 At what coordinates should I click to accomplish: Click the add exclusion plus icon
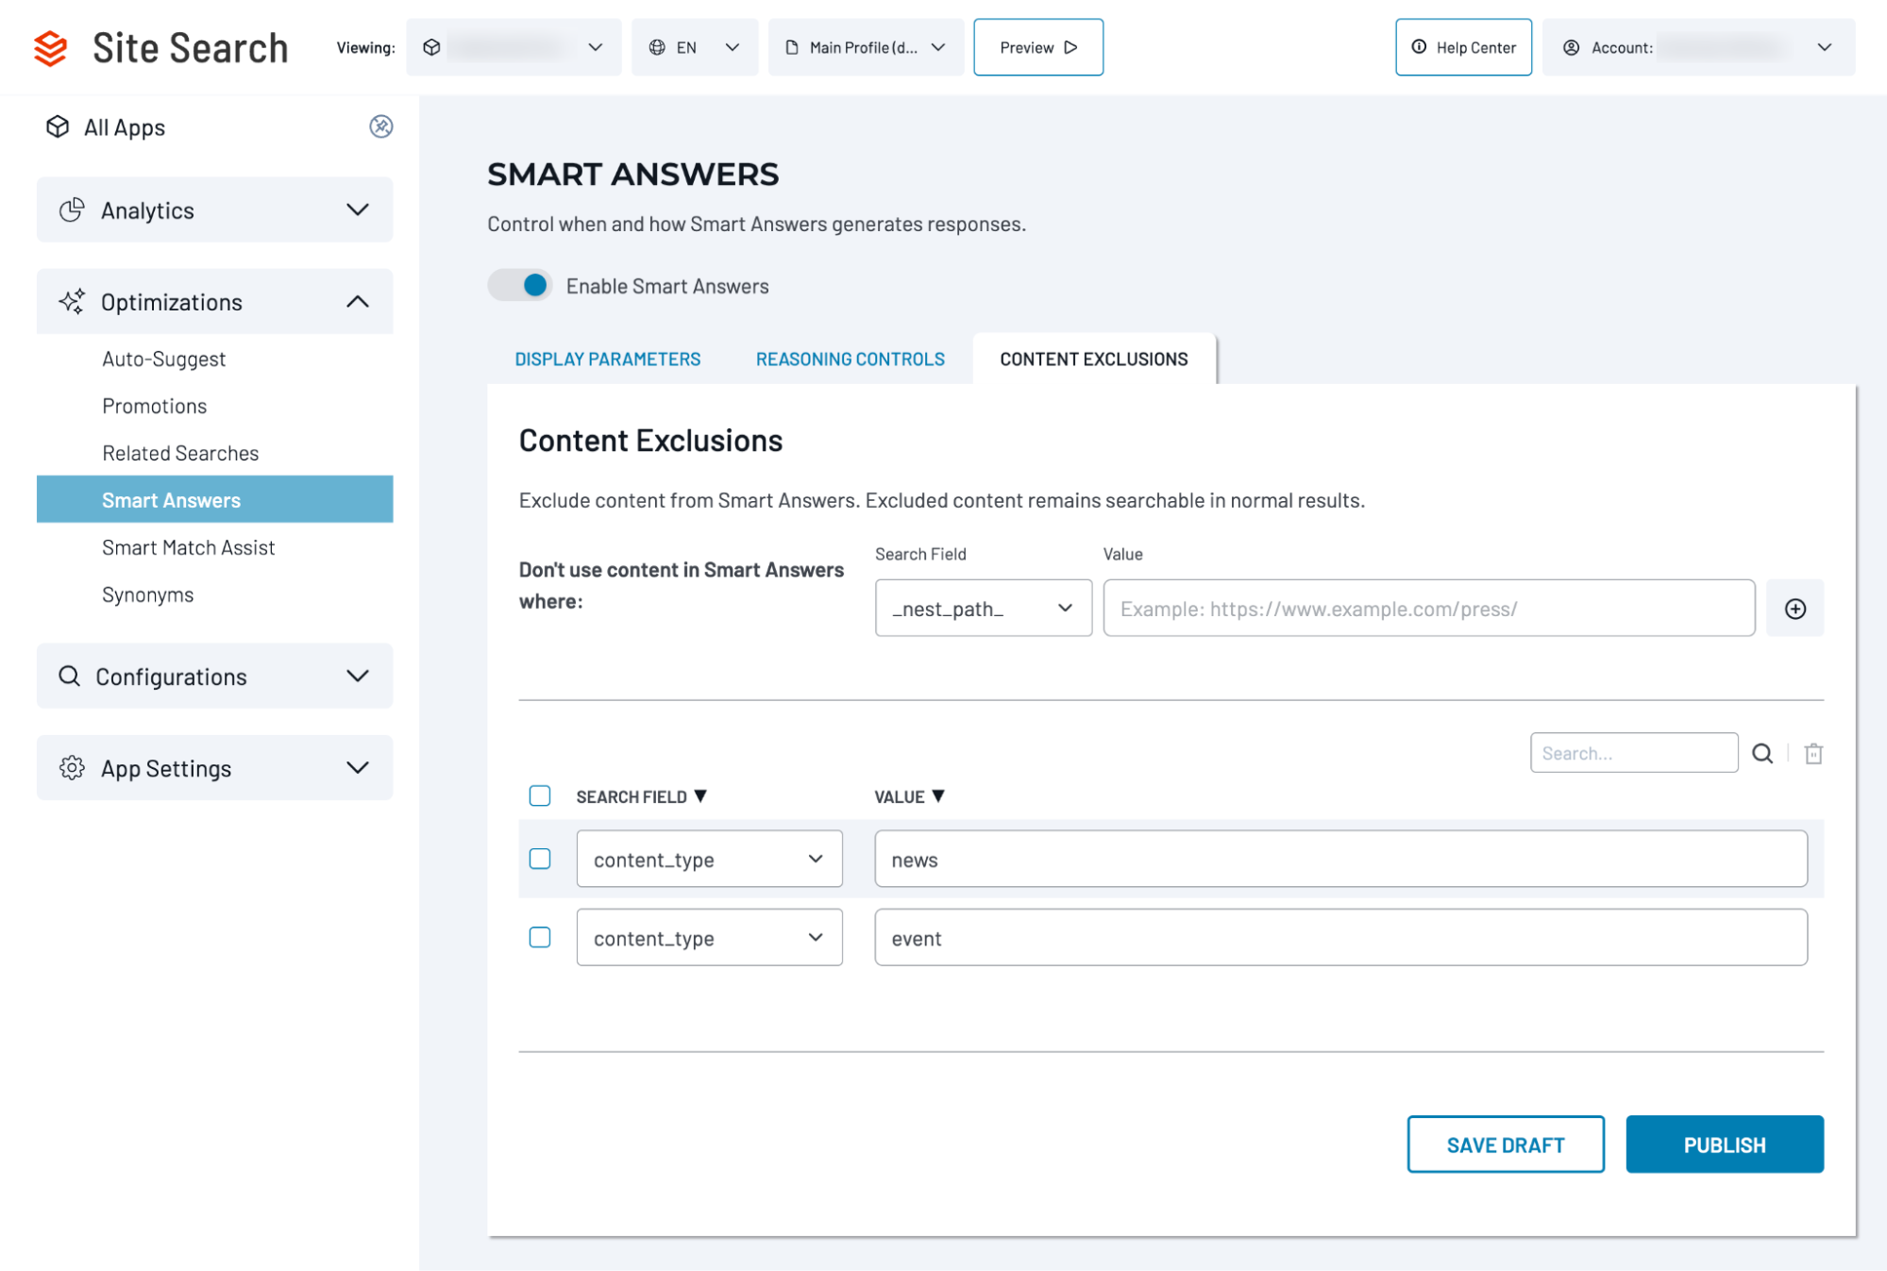1794,609
